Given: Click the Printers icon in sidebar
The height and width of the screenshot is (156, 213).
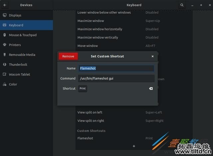Looking at the screenshot, I should [5, 45].
